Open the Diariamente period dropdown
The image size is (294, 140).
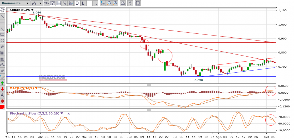click(15, 3)
